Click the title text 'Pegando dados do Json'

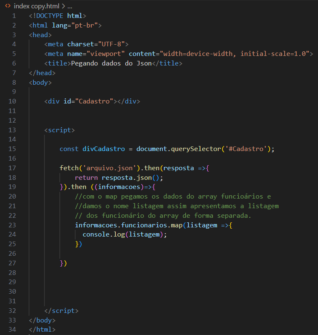(x=111, y=63)
